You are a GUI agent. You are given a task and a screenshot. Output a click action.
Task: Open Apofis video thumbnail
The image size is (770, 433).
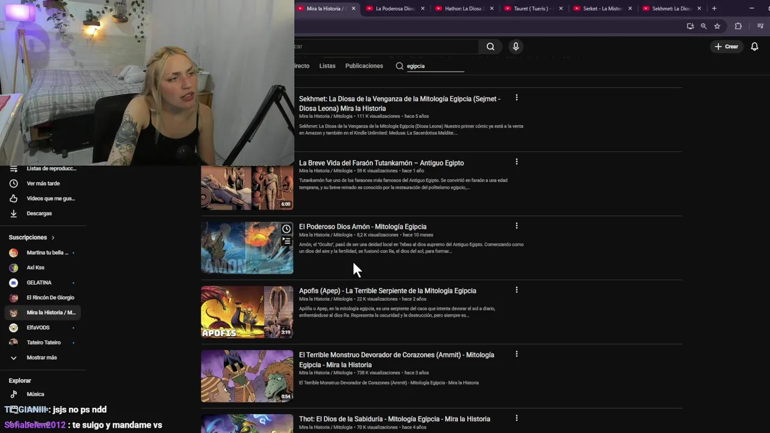click(247, 312)
